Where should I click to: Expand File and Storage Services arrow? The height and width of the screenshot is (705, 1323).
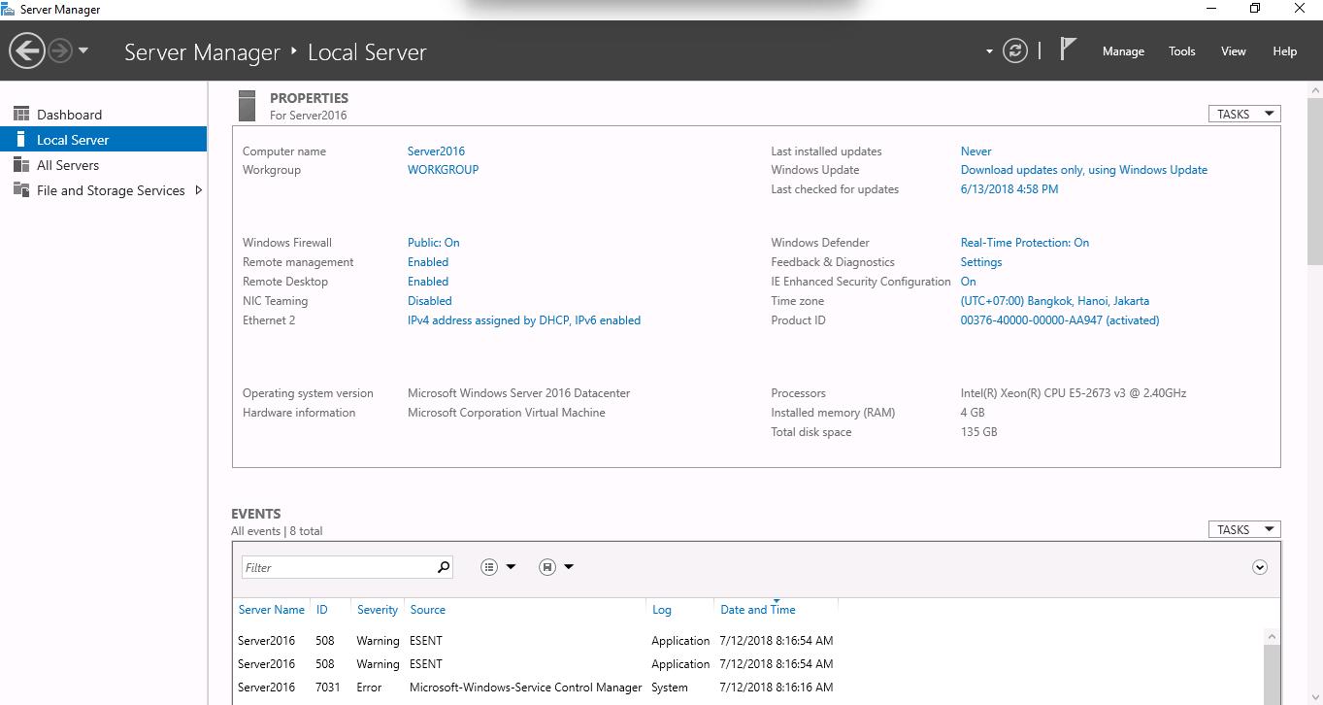[199, 190]
